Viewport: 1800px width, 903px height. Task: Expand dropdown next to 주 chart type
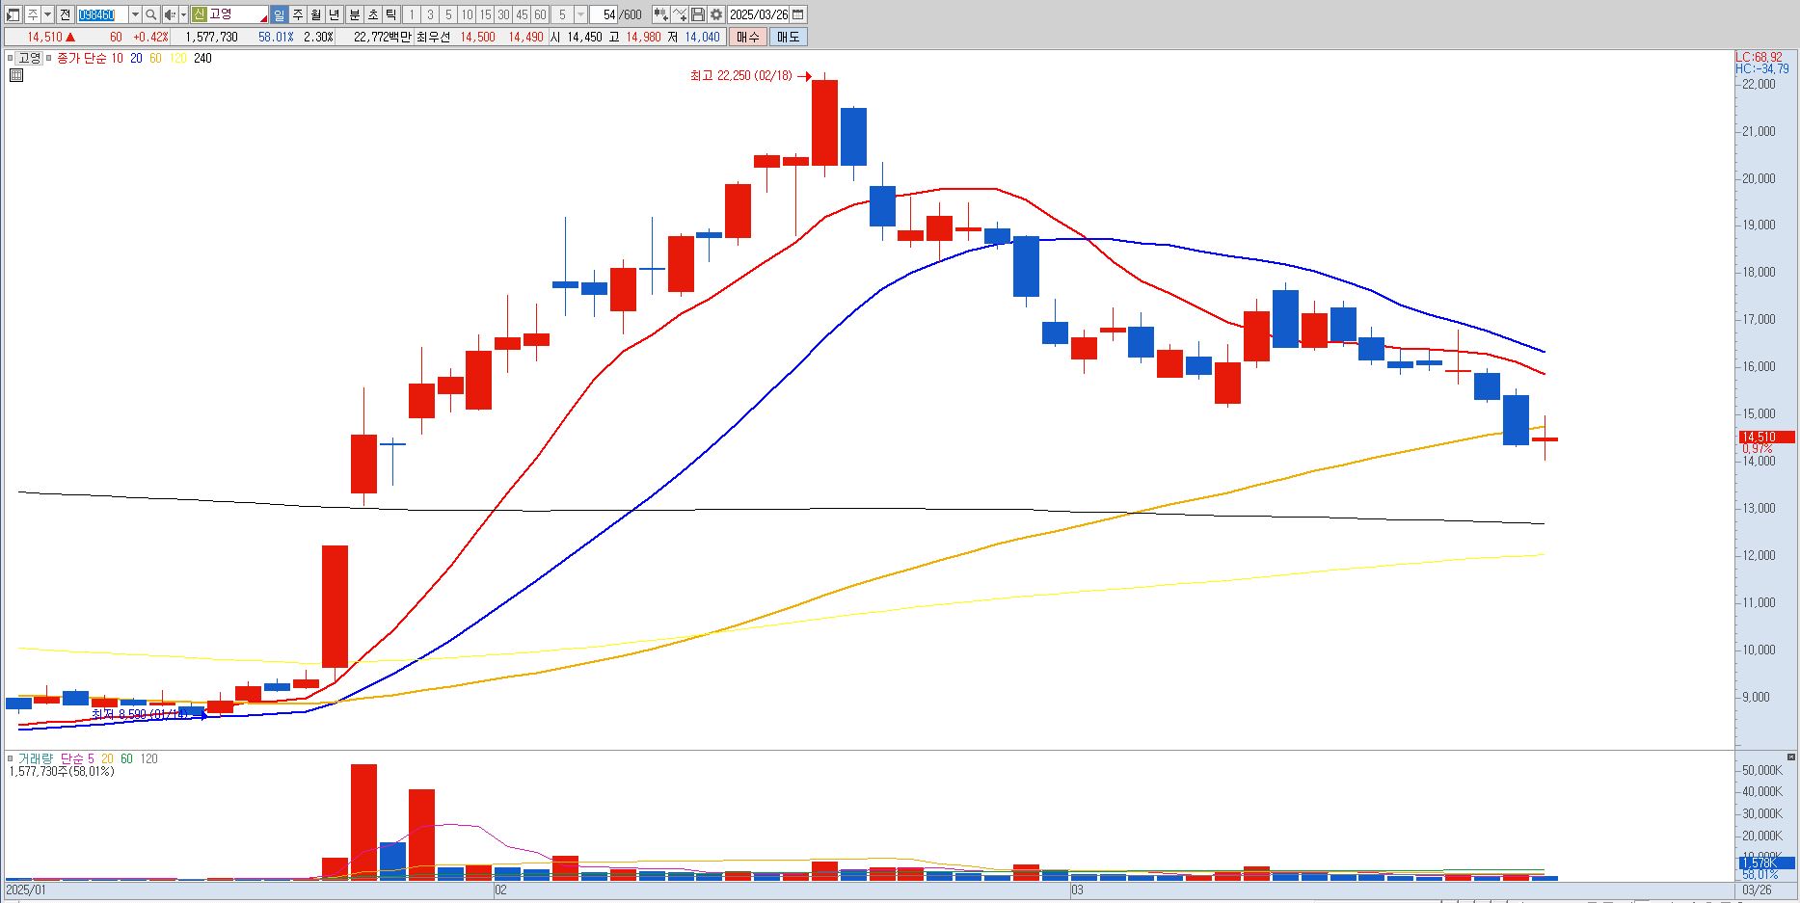coord(47,14)
